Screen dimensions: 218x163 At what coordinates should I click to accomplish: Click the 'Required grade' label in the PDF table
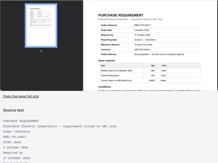[109, 40]
